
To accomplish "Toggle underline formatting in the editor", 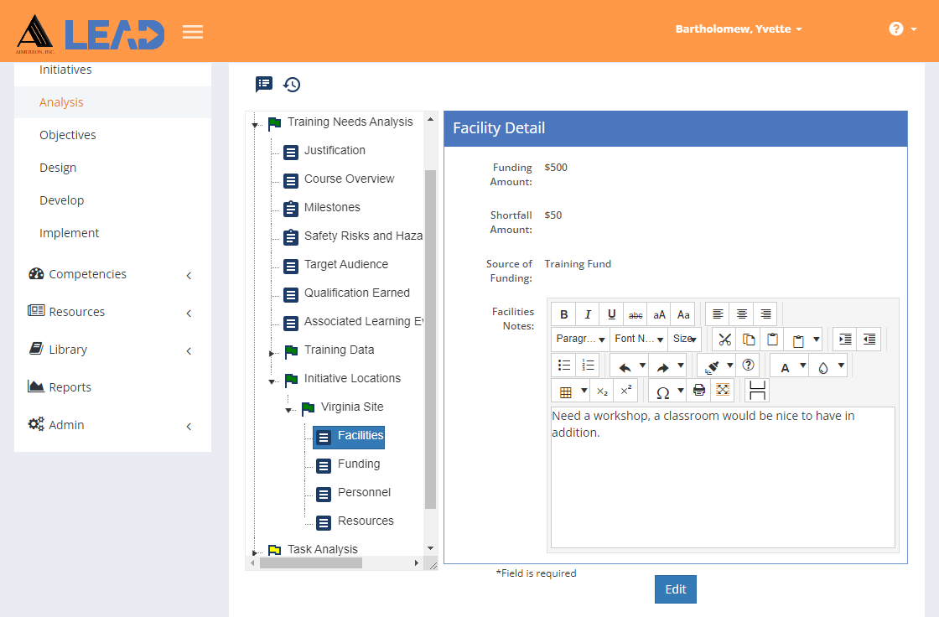I will click(x=611, y=314).
